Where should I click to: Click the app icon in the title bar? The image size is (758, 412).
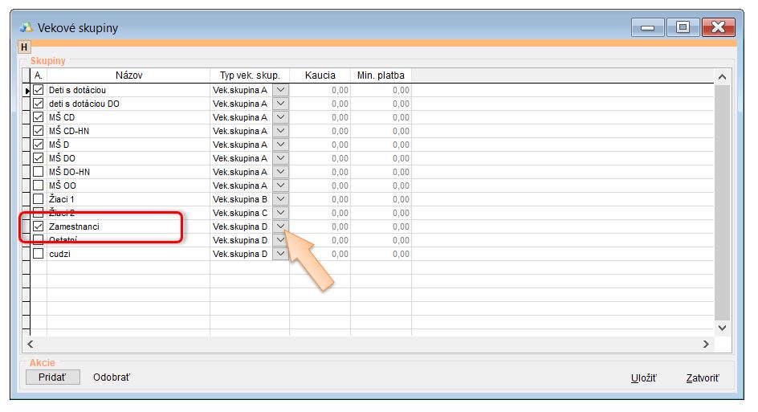pyautogui.click(x=26, y=28)
